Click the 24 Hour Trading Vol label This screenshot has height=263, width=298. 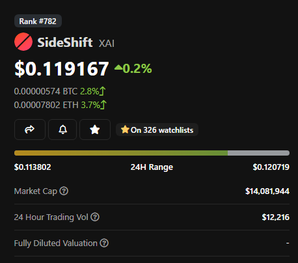click(51, 217)
